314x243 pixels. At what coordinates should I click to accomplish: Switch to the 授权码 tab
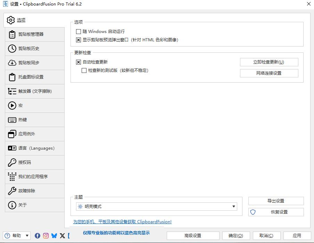(34, 162)
